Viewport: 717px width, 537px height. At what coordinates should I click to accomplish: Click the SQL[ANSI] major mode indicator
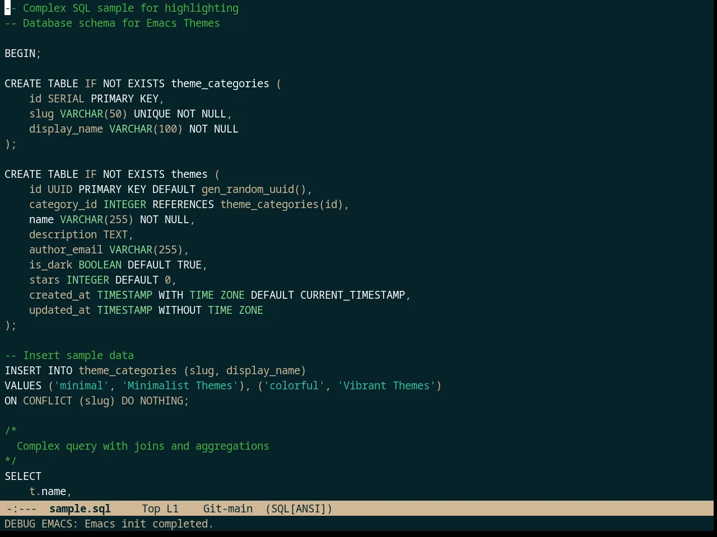299,508
